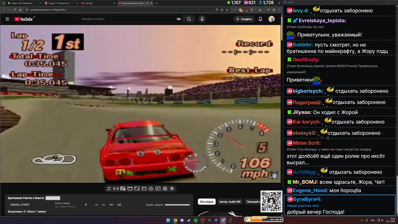Image resolution: width=398 pixels, height=224 pixels.
Task: Click the split minutes value field showing 0
Action: [x=86, y=205]
